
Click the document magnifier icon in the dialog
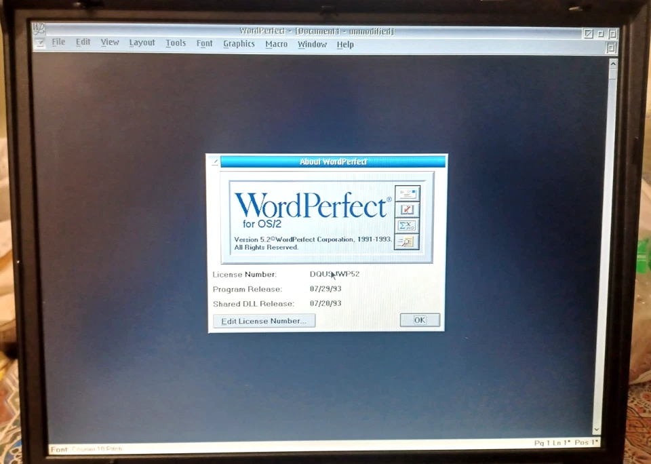point(406,241)
